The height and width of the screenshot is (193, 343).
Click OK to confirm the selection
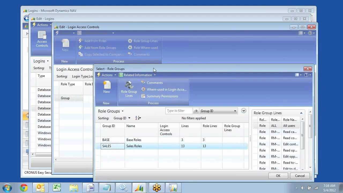coord(278,176)
